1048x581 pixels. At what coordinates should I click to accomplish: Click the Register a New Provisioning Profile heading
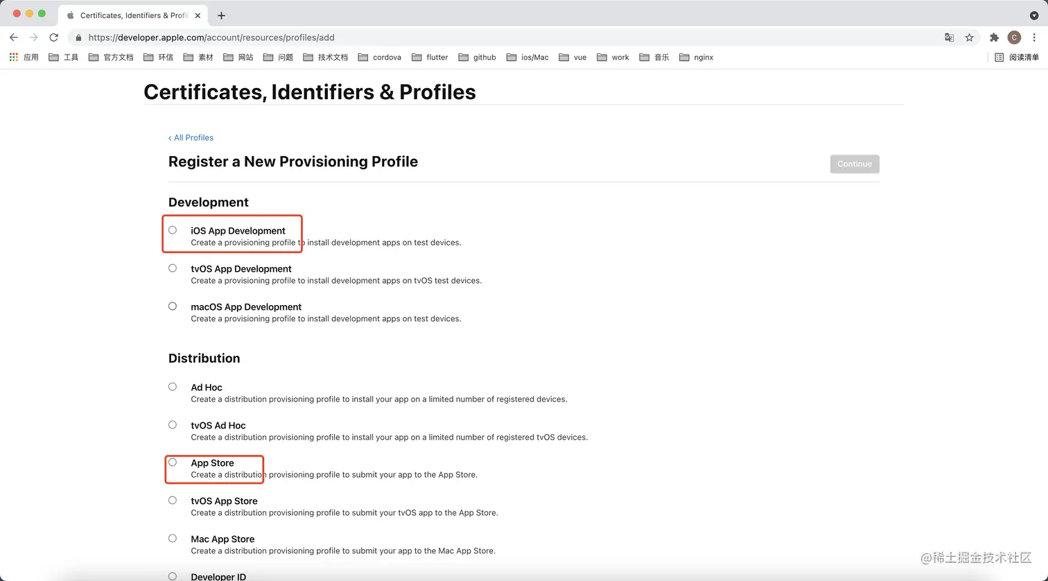pyautogui.click(x=293, y=162)
